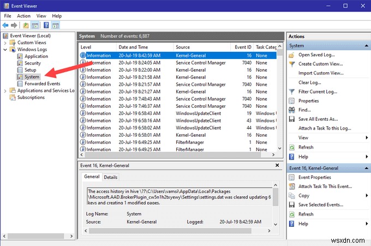Viewport: 371px width, 246px height.
Task: Expand Help submenu arrow under System actions
Action: tap(367, 157)
